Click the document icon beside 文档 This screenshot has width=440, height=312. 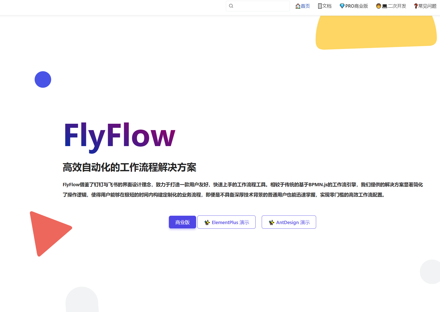click(x=320, y=6)
